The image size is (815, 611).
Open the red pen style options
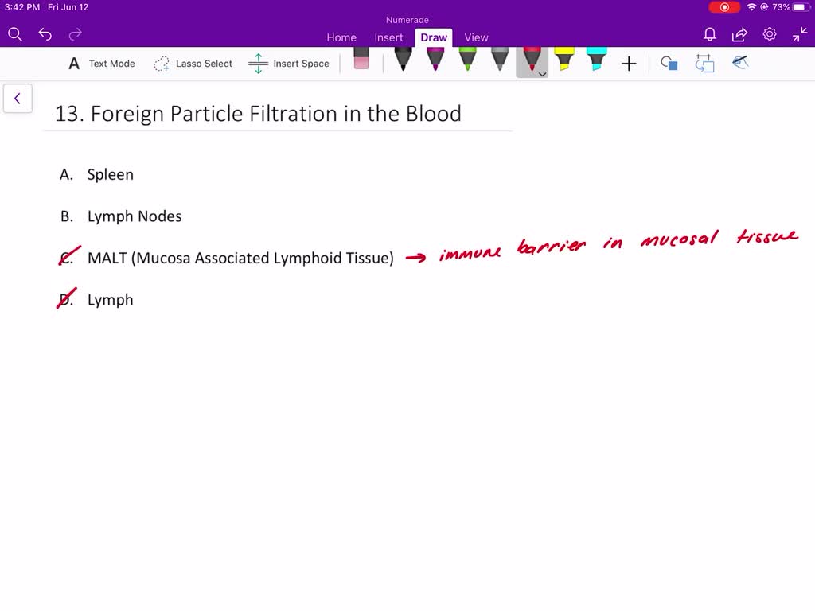[x=542, y=73]
